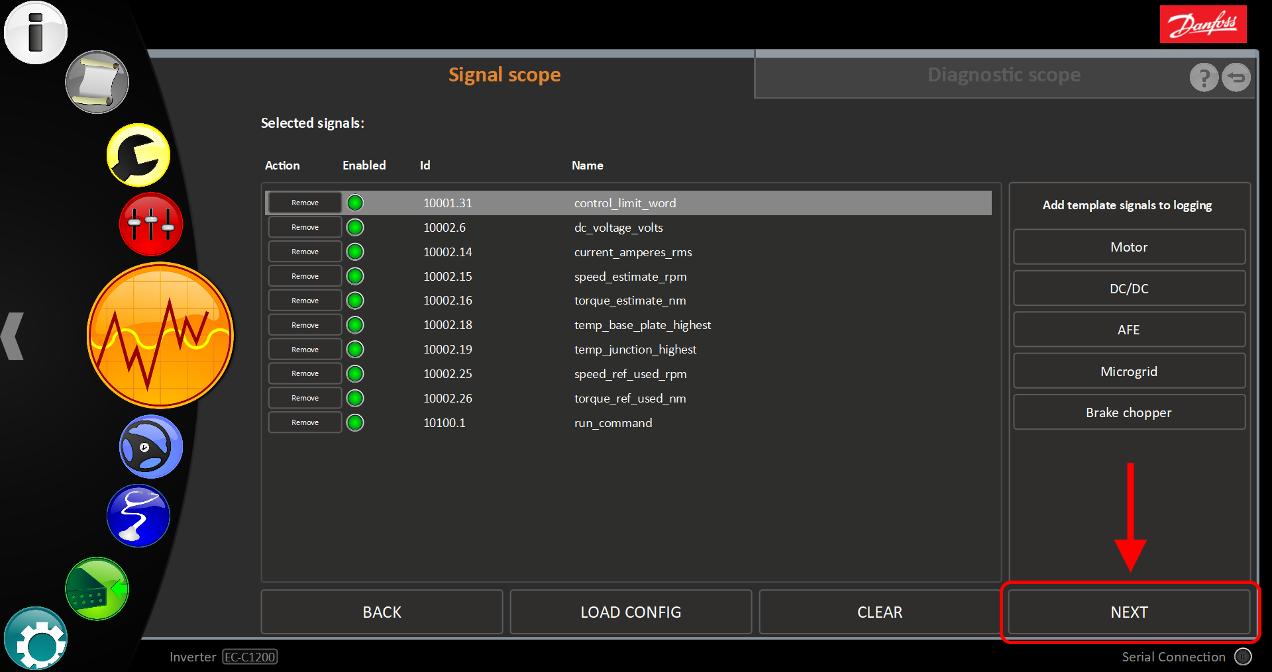This screenshot has height=672, width=1272.
Task: Remove the torque_ref_used_nm signal
Action: [305, 398]
